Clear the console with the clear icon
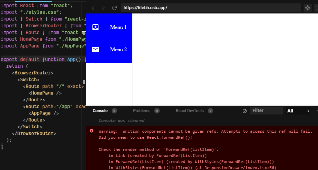 click(245, 111)
